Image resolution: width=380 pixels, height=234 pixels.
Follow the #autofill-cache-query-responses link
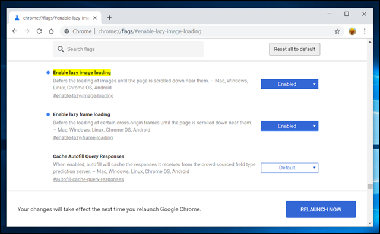[x=88, y=179]
